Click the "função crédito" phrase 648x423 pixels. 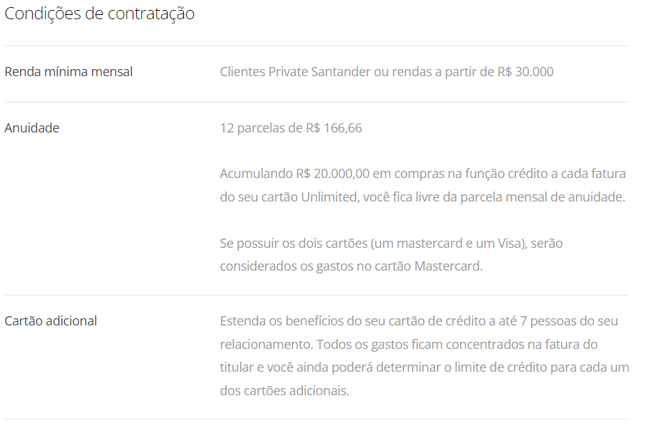coord(464,174)
